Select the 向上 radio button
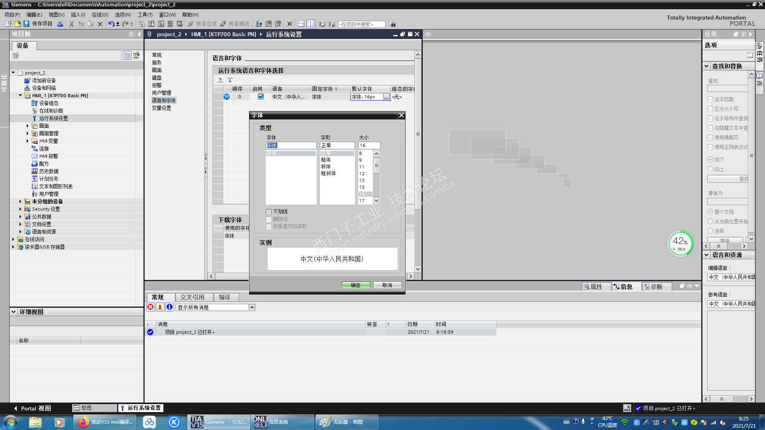 pos(710,169)
